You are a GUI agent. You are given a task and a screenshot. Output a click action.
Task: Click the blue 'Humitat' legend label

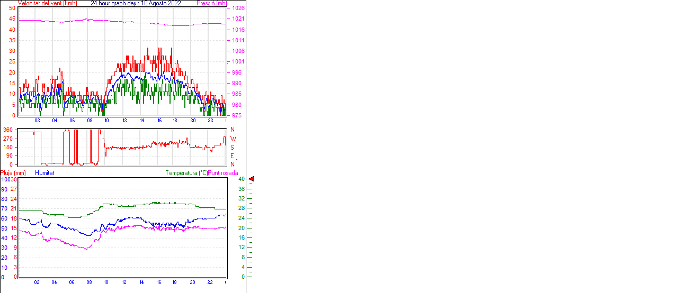(44, 173)
